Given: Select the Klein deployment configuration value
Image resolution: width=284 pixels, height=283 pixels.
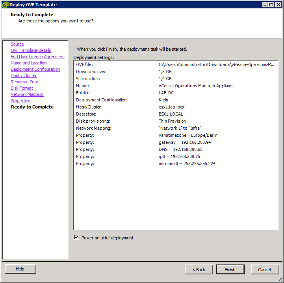Looking at the screenshot, I should coord(163,100).
